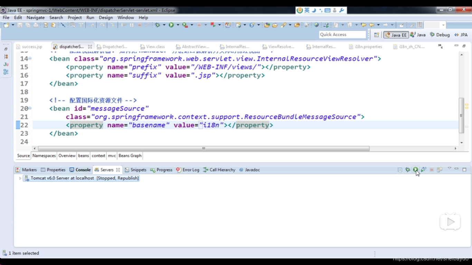Close the Servers view tab
472x265 pixels.
tap(118, 170)
